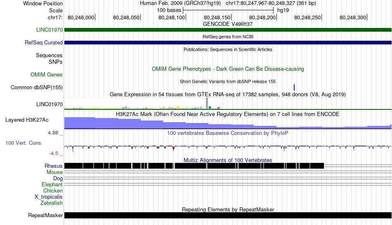Image resolution: width=392 pixels, height=225 pixels.
Task: Click the RefSeq Curated track label
Action: (x=43, y=43)
